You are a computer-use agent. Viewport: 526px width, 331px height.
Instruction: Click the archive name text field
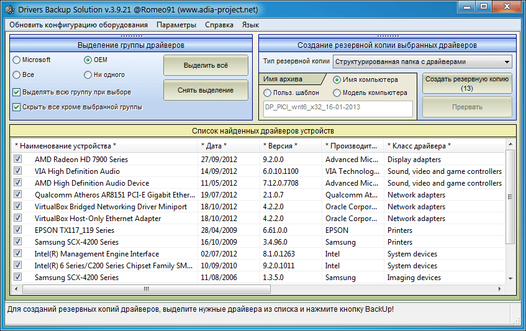(338, 107)
